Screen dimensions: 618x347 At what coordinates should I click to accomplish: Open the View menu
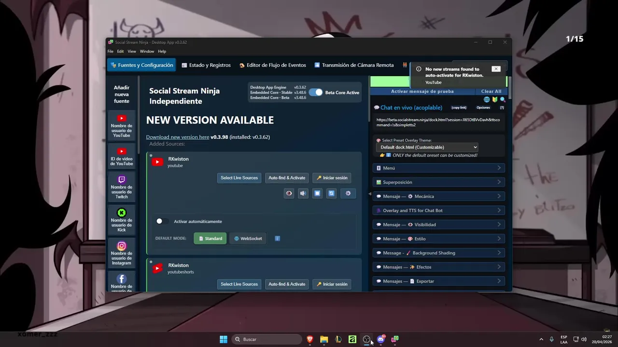(132, 52)
